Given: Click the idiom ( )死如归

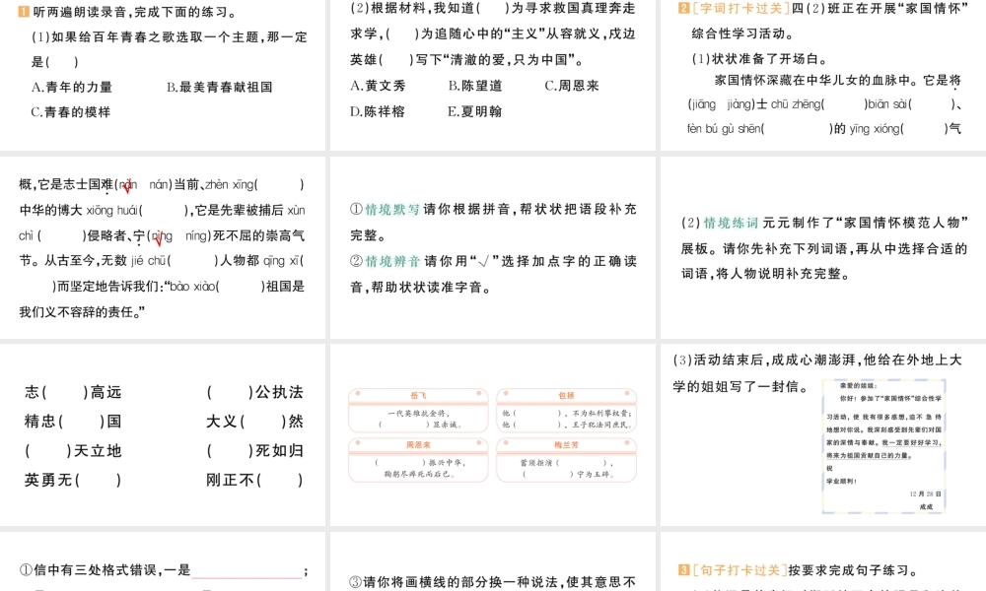Looking at the screenshot, I should (254, 451).
